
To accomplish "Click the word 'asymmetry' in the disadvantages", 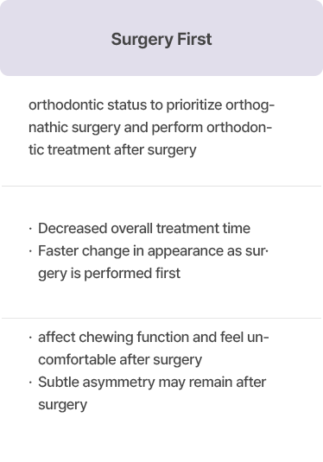I will 118,383.
